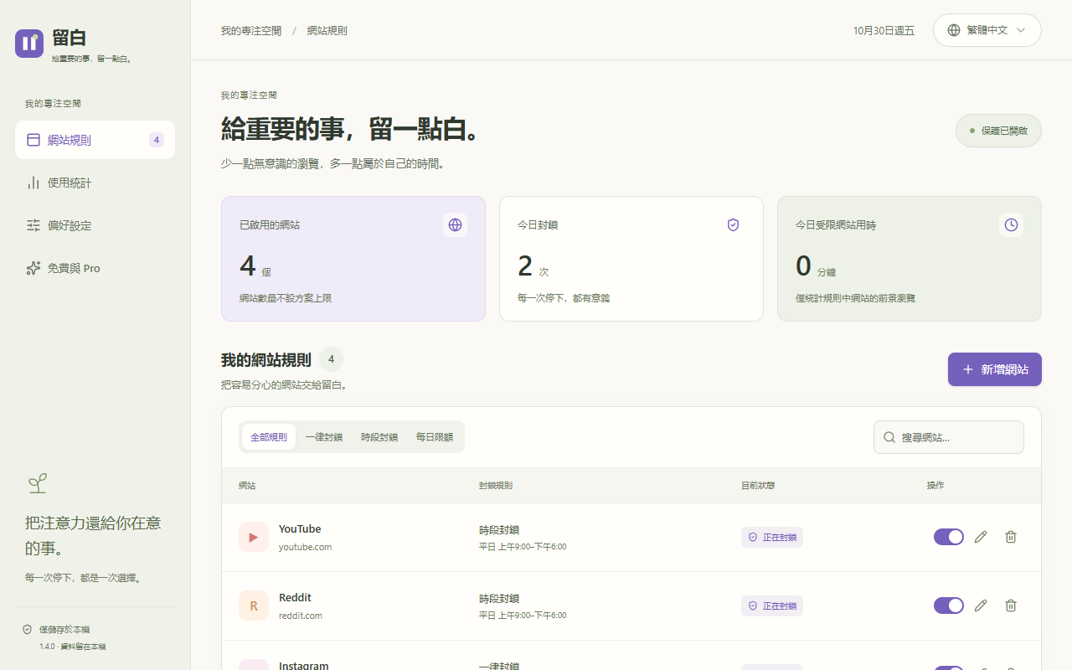
Task: Click the youtube.com domain text
Action: click(305, 547)
